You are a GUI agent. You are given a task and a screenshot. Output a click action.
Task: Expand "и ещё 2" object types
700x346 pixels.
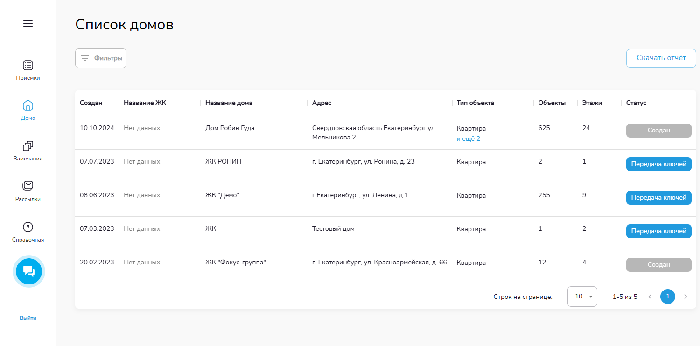coord(468,138)
